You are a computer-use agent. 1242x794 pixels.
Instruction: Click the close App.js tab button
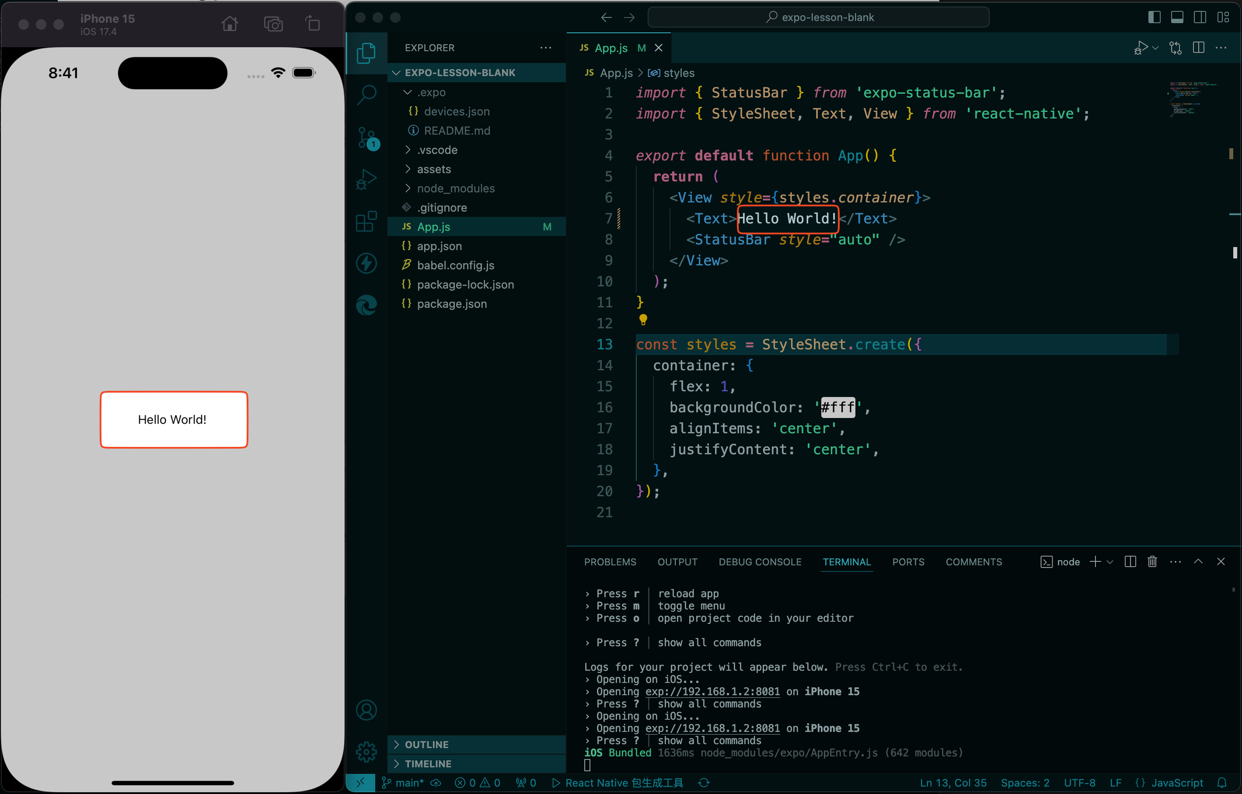tap(658, 48)
